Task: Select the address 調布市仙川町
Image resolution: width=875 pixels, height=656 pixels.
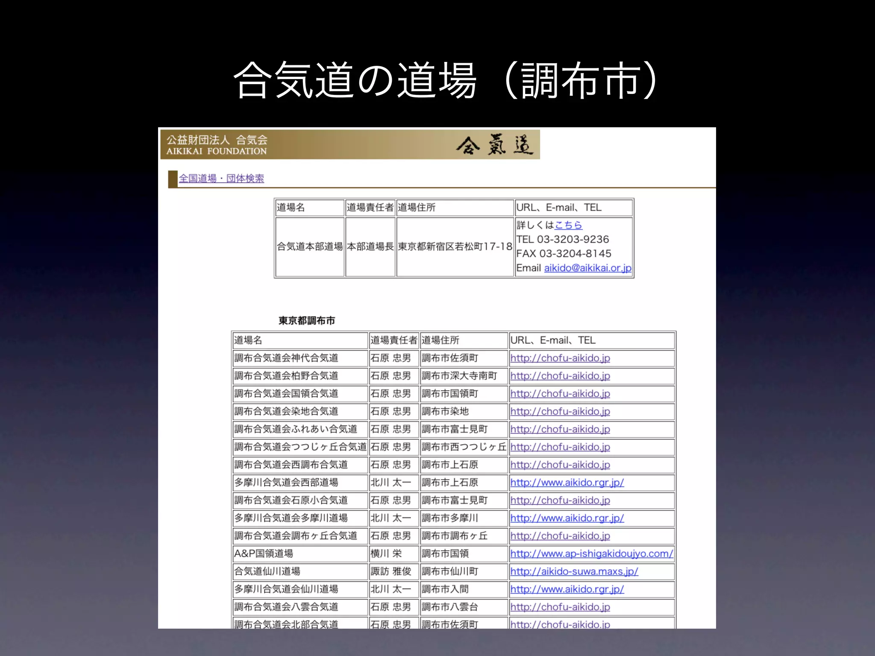Action: 450,571
